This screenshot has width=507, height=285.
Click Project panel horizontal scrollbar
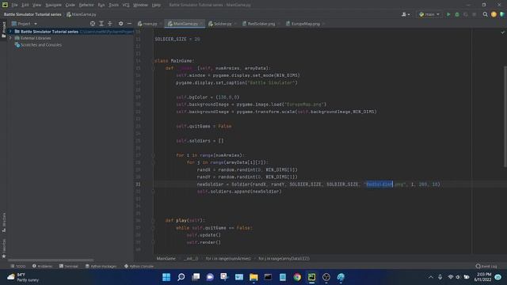coord(51,260)
